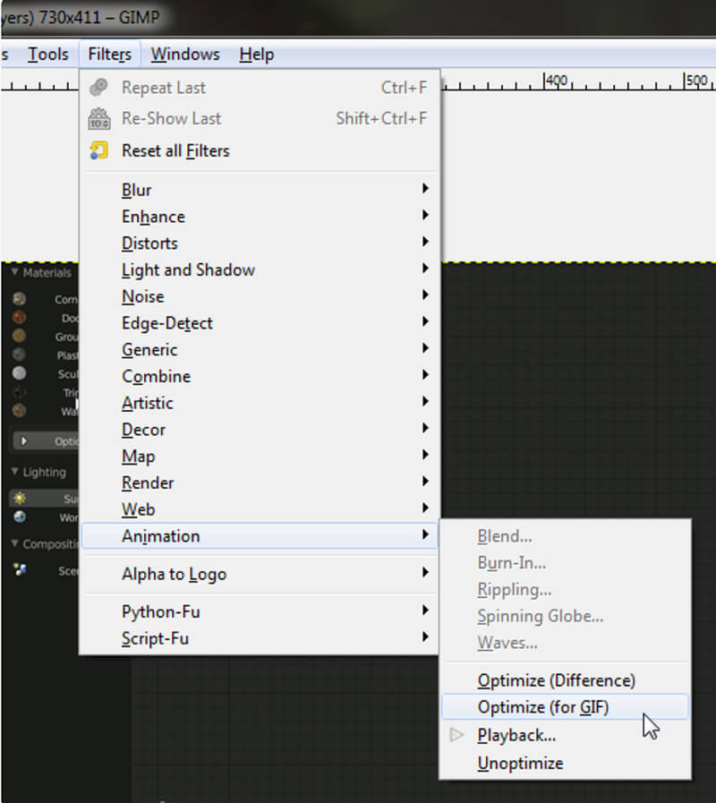Click the horizontal ruler at 400 mark
Screen dimensions: 716x803
(x=547, y=83)
